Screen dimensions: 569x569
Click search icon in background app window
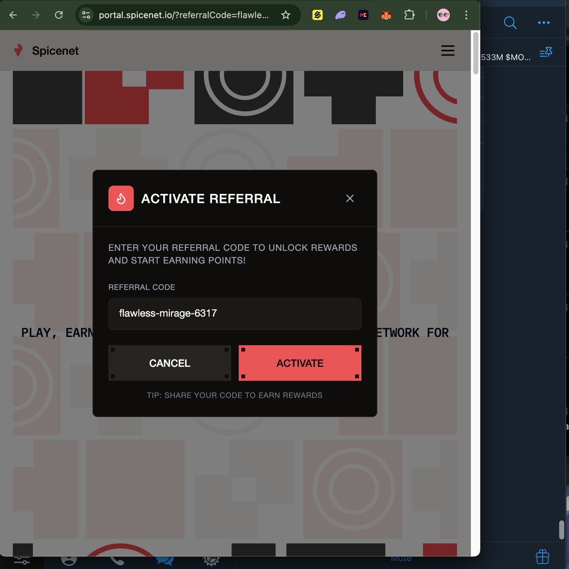[x=510, y=22]
